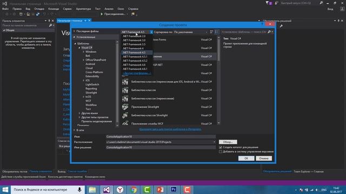The height and width of the screenshot is (194, 346).
Task: Toggle 'Создать каталог для решения' checkbox
Action: click(x=221, y=147)
